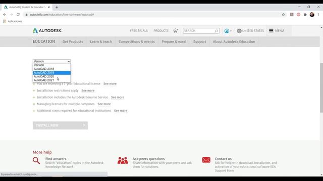The width and height of the screenshot is (323, 181).
Task: See more about Educational license
Action: point(110,84)
